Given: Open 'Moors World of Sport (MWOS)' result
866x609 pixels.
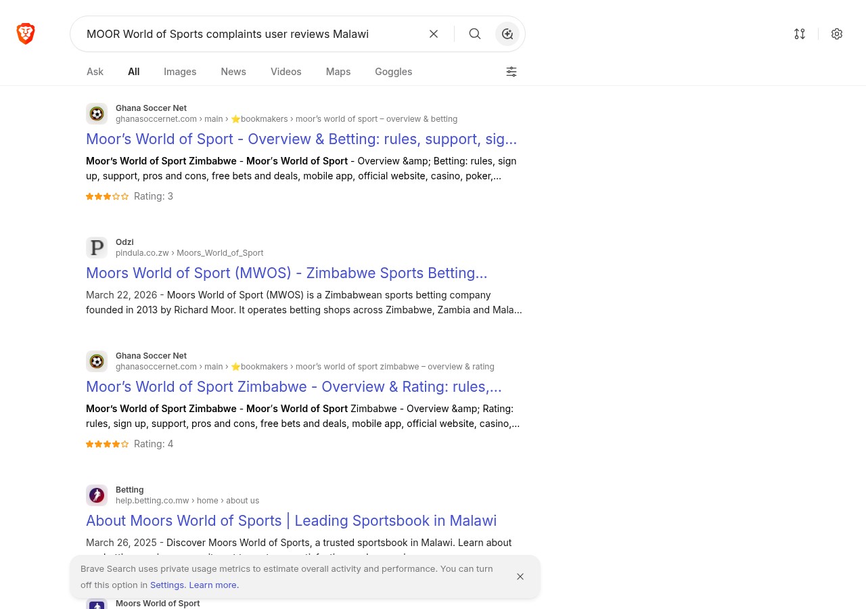Looking at the screenshot, I should [x=286, y=273].
